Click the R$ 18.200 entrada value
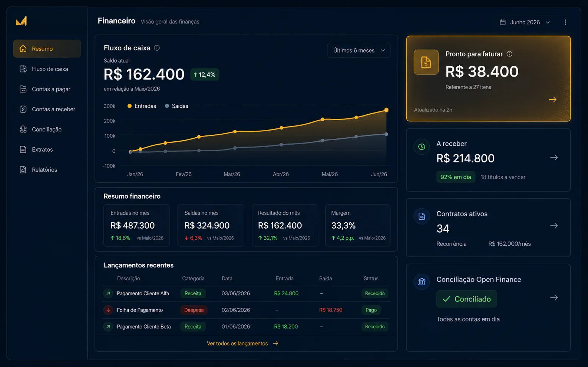This screenshot has height=367, width=588. (x=286, y=327)
